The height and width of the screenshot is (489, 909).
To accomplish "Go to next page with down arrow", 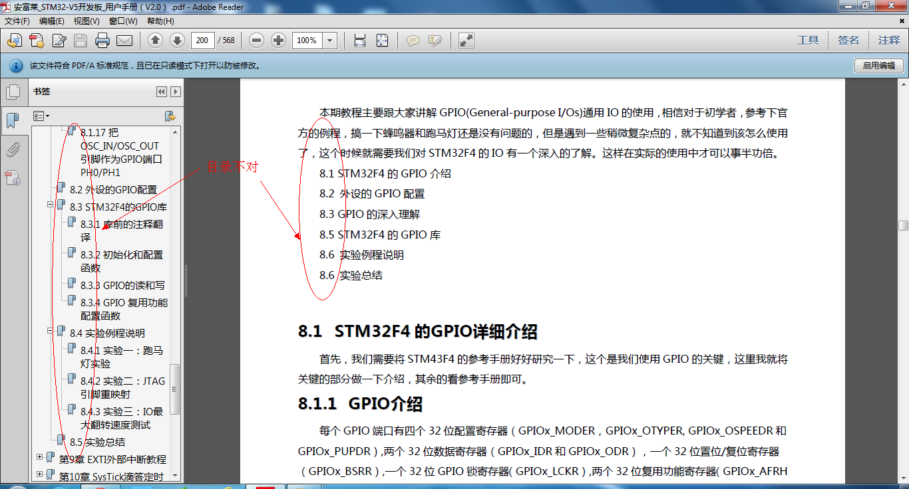I will (177, 41).
